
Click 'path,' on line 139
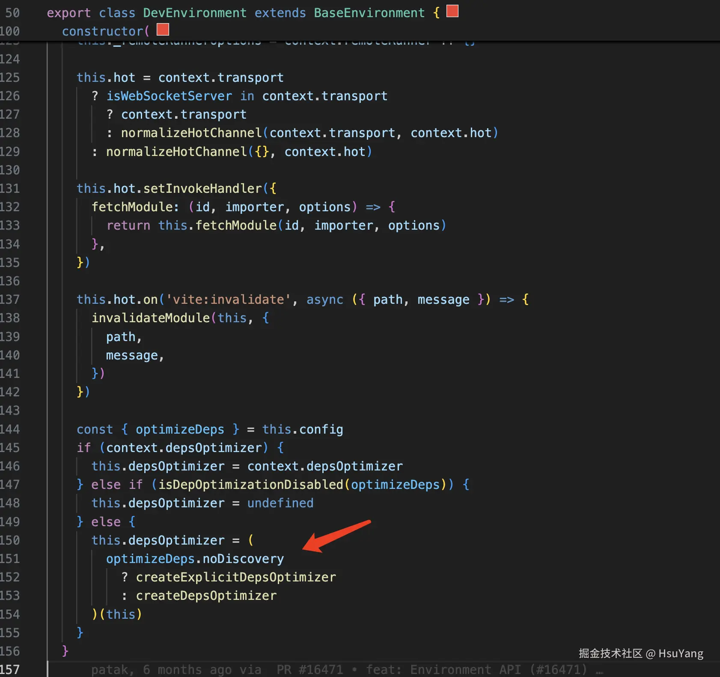[124, 337]
